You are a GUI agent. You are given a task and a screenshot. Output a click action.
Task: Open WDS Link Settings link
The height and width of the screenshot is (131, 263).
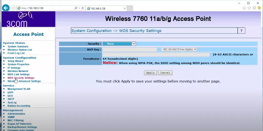pyautogui.click(x=18, y=75)
